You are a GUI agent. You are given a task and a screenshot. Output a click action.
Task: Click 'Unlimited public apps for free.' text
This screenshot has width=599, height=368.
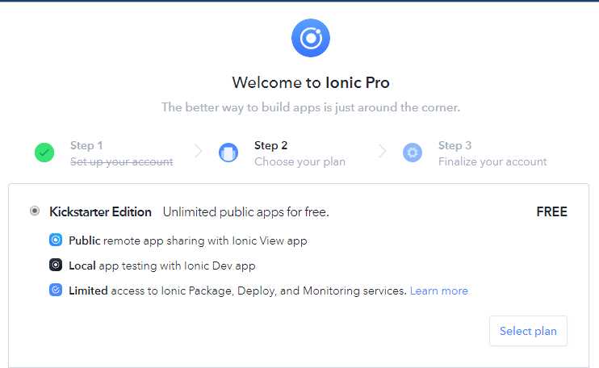tap(245, 212)
